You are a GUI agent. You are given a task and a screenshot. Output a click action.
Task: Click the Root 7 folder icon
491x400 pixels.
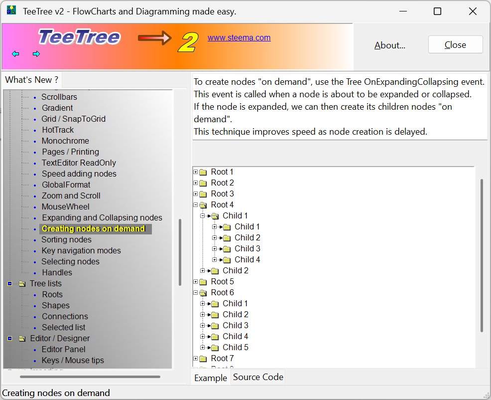coord(203,359)
